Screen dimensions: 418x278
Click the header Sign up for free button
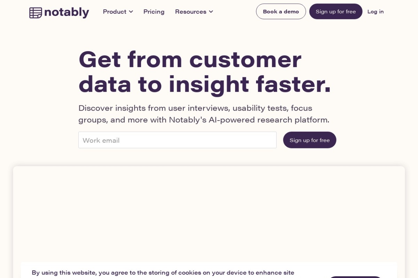pyautogui.click(x=335, y=11)
